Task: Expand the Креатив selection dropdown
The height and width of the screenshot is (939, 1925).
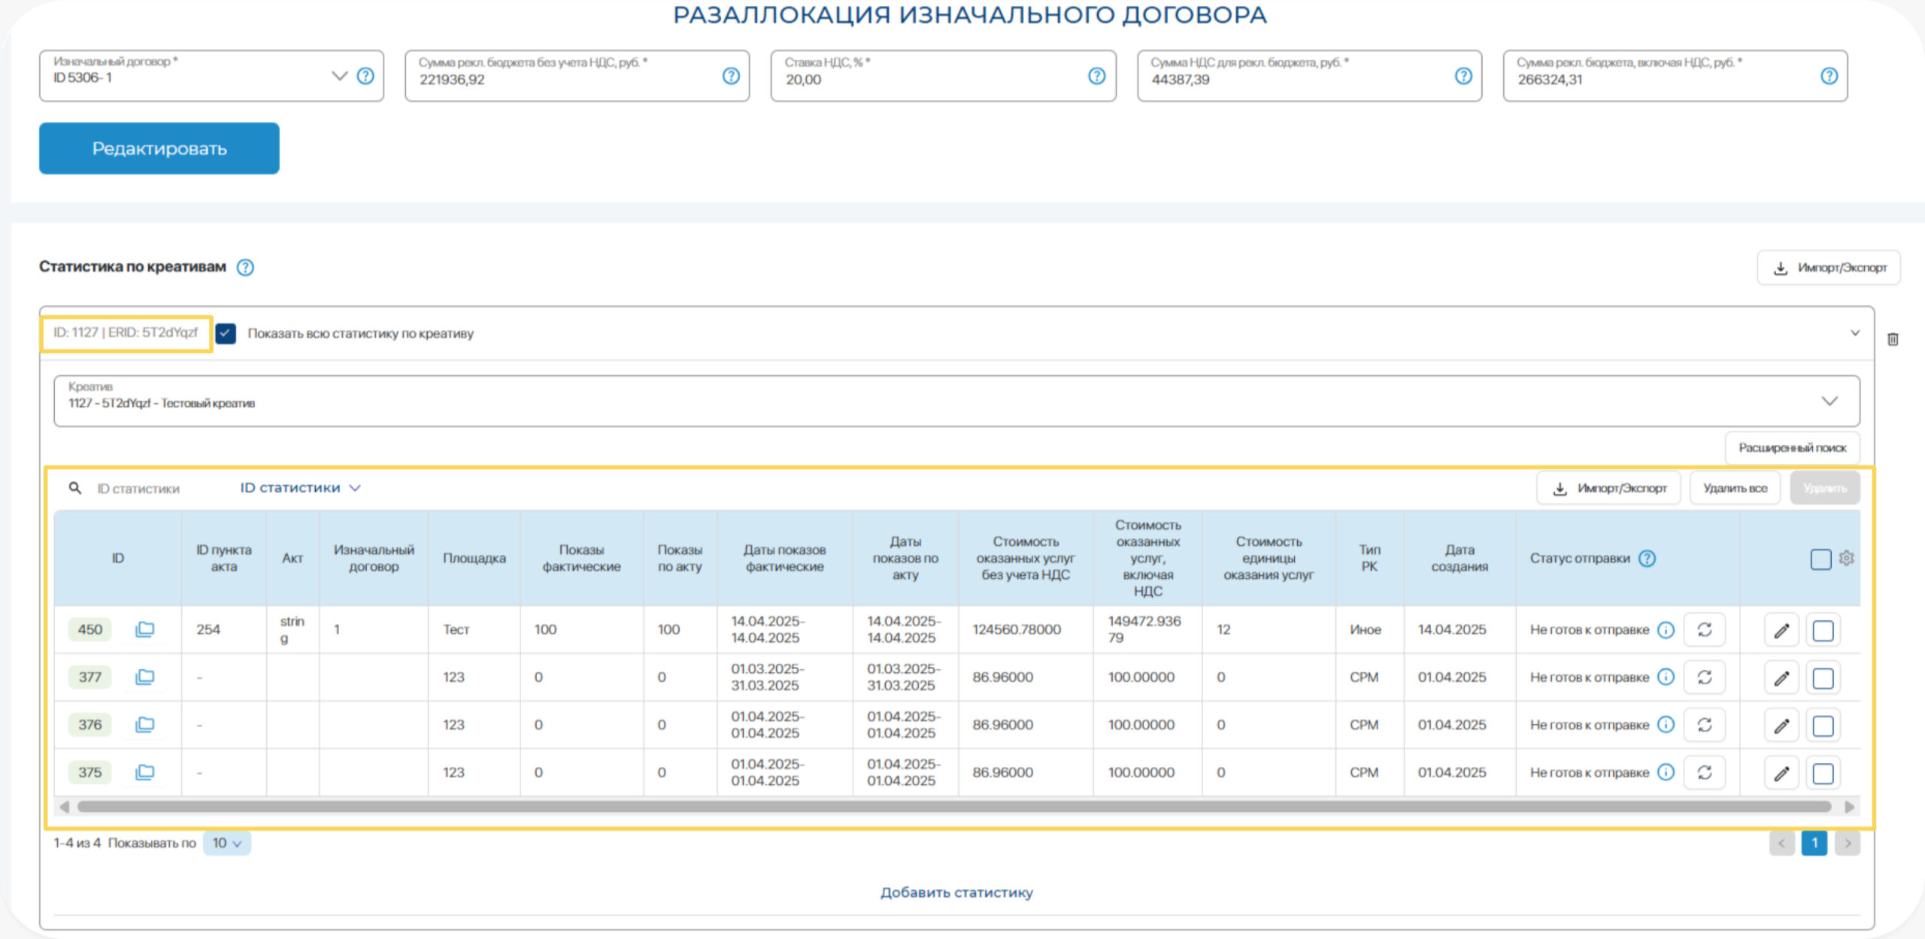Action: (x=1829, y=401)
